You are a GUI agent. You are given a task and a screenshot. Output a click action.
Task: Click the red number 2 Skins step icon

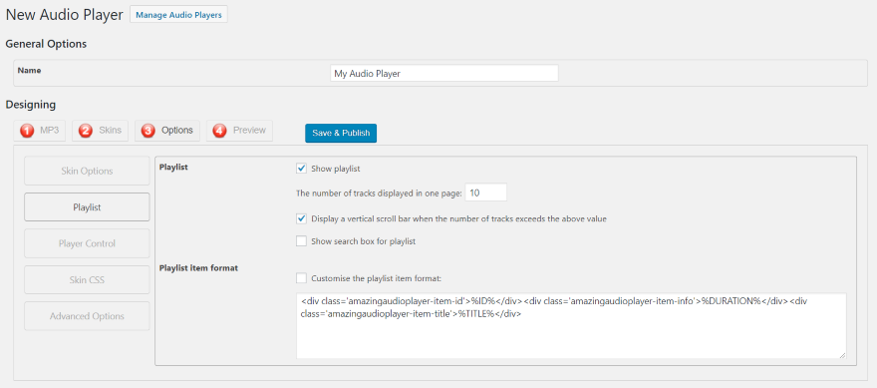[86, 131]
